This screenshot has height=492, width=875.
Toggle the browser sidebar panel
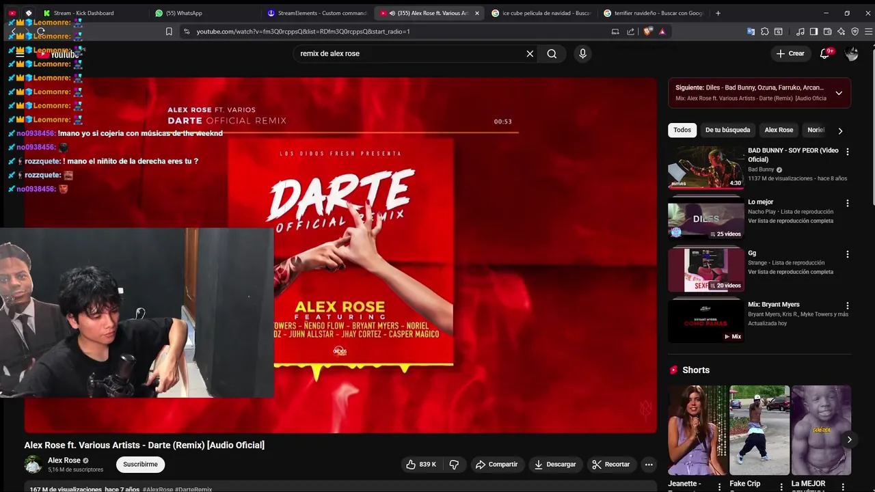[813, 31]
